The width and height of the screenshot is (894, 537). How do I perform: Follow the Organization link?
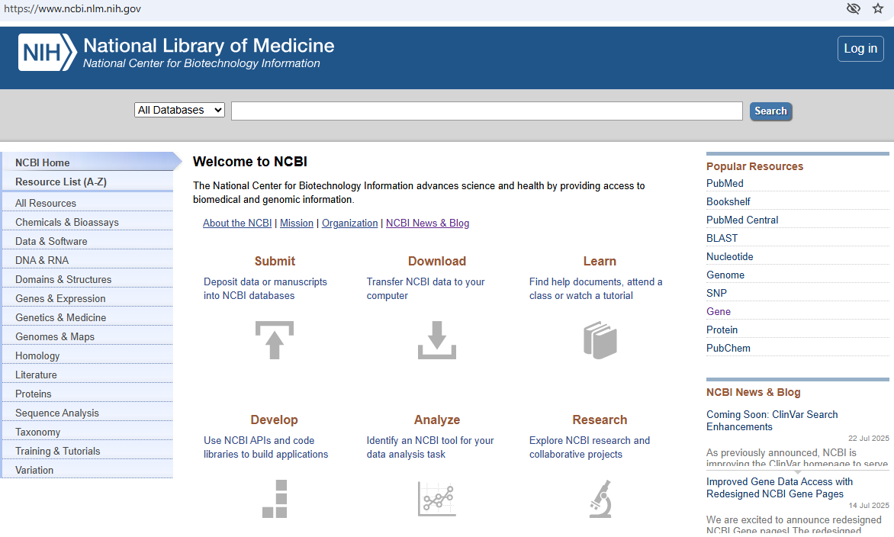349,223
